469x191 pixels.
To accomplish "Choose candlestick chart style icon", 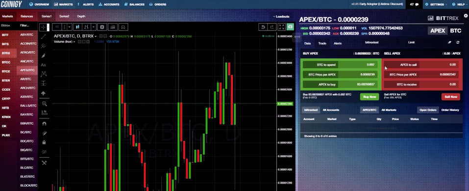I will pos(78,27).
